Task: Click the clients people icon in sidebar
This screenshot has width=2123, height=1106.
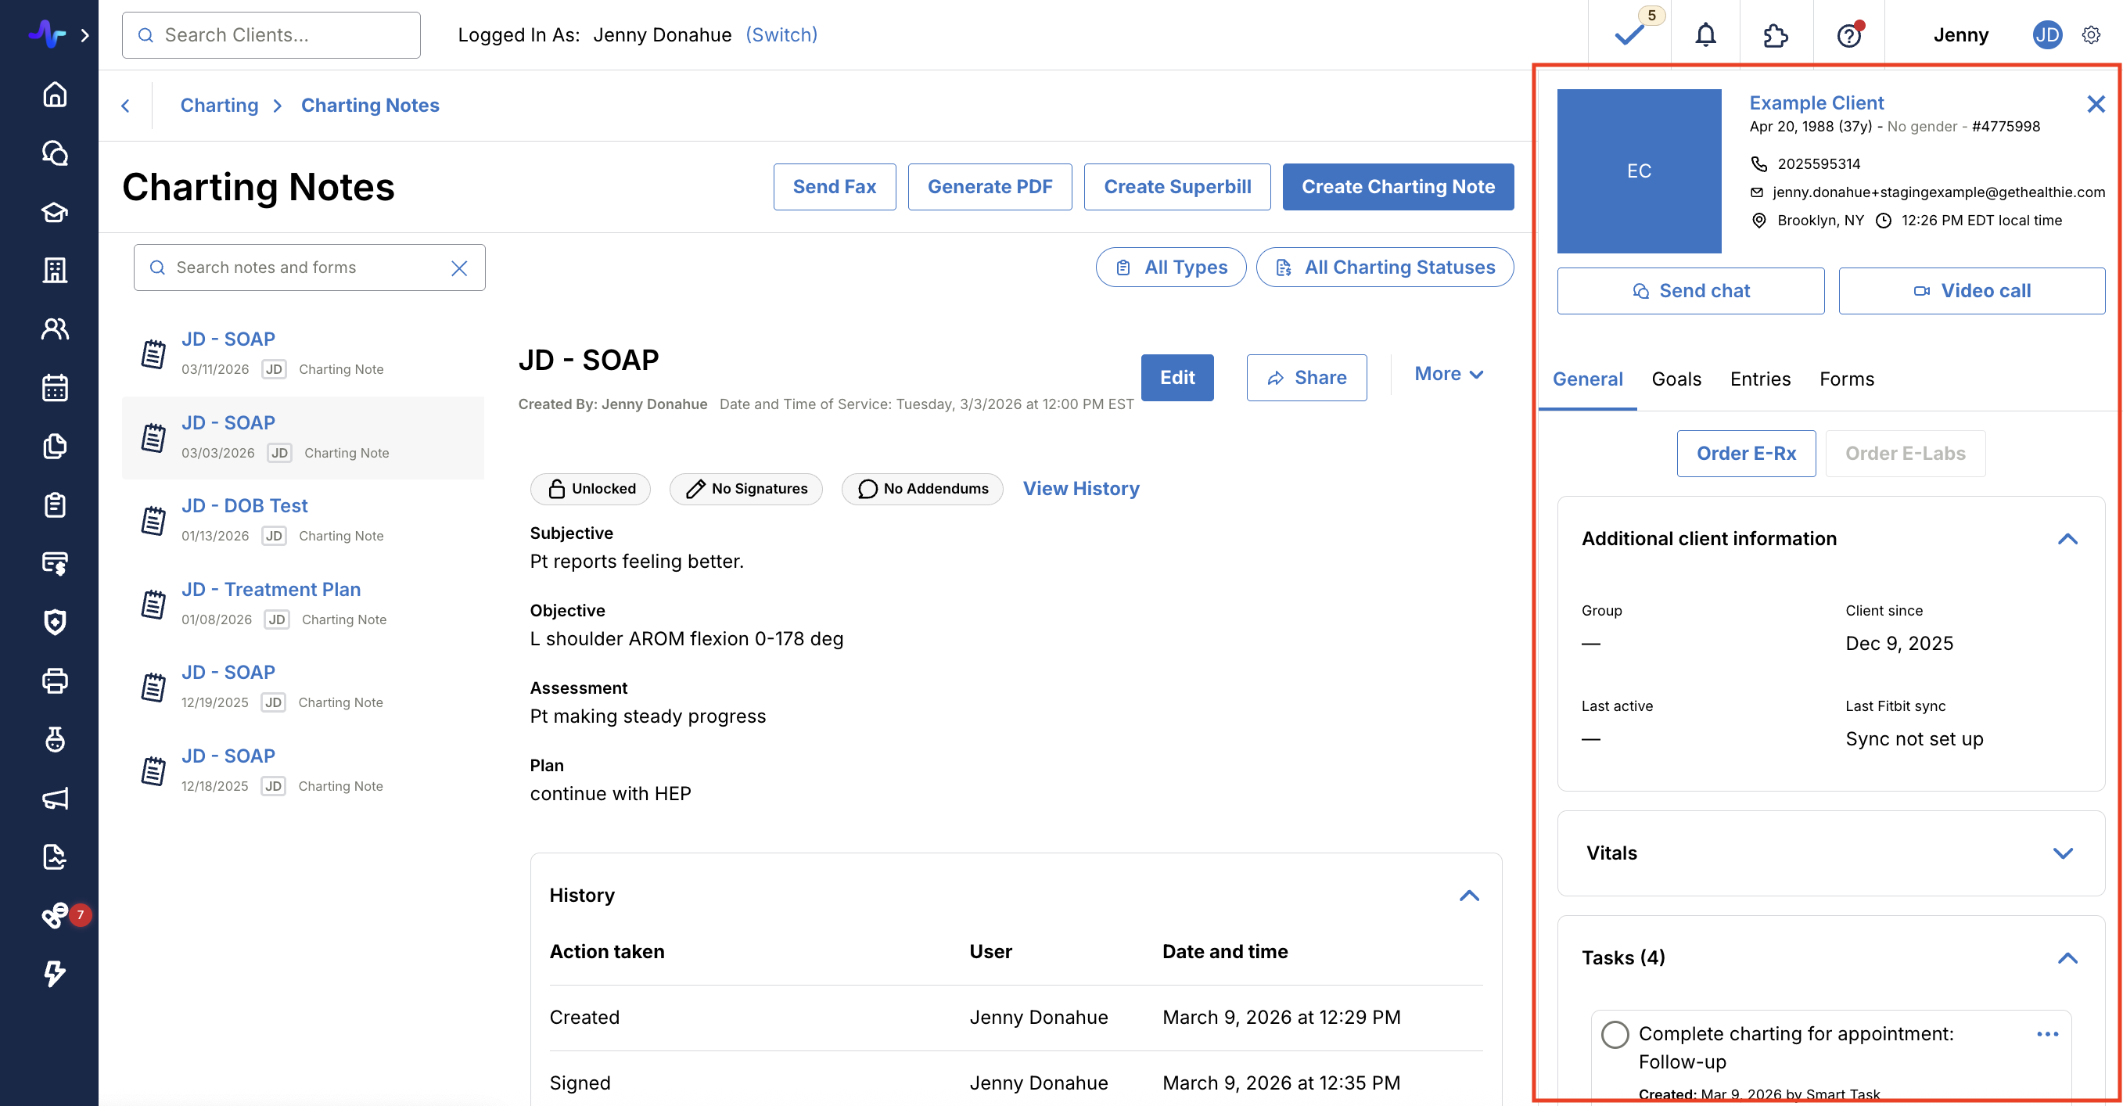Action: click(x=55, y=329)
